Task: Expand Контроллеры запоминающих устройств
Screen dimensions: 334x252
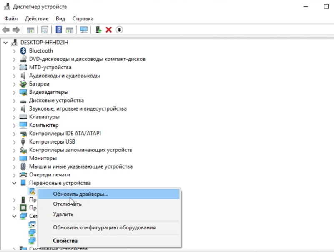Action: (14, 151)
